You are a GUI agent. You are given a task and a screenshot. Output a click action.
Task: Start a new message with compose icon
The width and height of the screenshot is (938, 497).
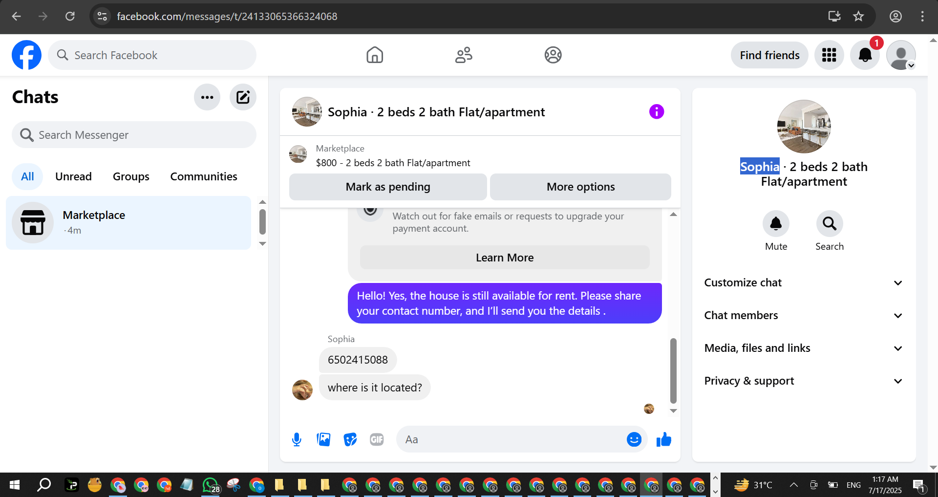[243, 97]
